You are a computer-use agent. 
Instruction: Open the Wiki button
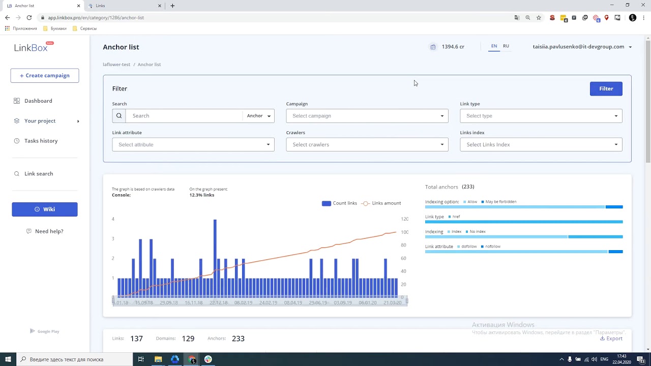tap(45, 209)
